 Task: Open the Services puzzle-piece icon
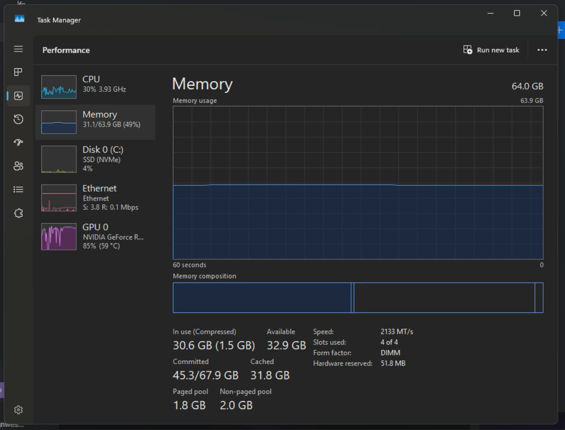(19, 213)
